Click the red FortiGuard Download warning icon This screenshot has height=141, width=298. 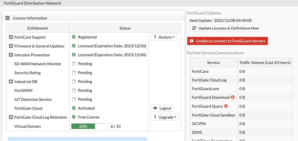[233, 97]
